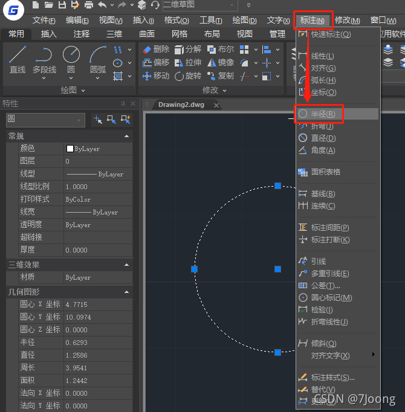The image size is (405, 412).
Task: Choose 线性(L) dimension menu item
Action: click(338, 56)
